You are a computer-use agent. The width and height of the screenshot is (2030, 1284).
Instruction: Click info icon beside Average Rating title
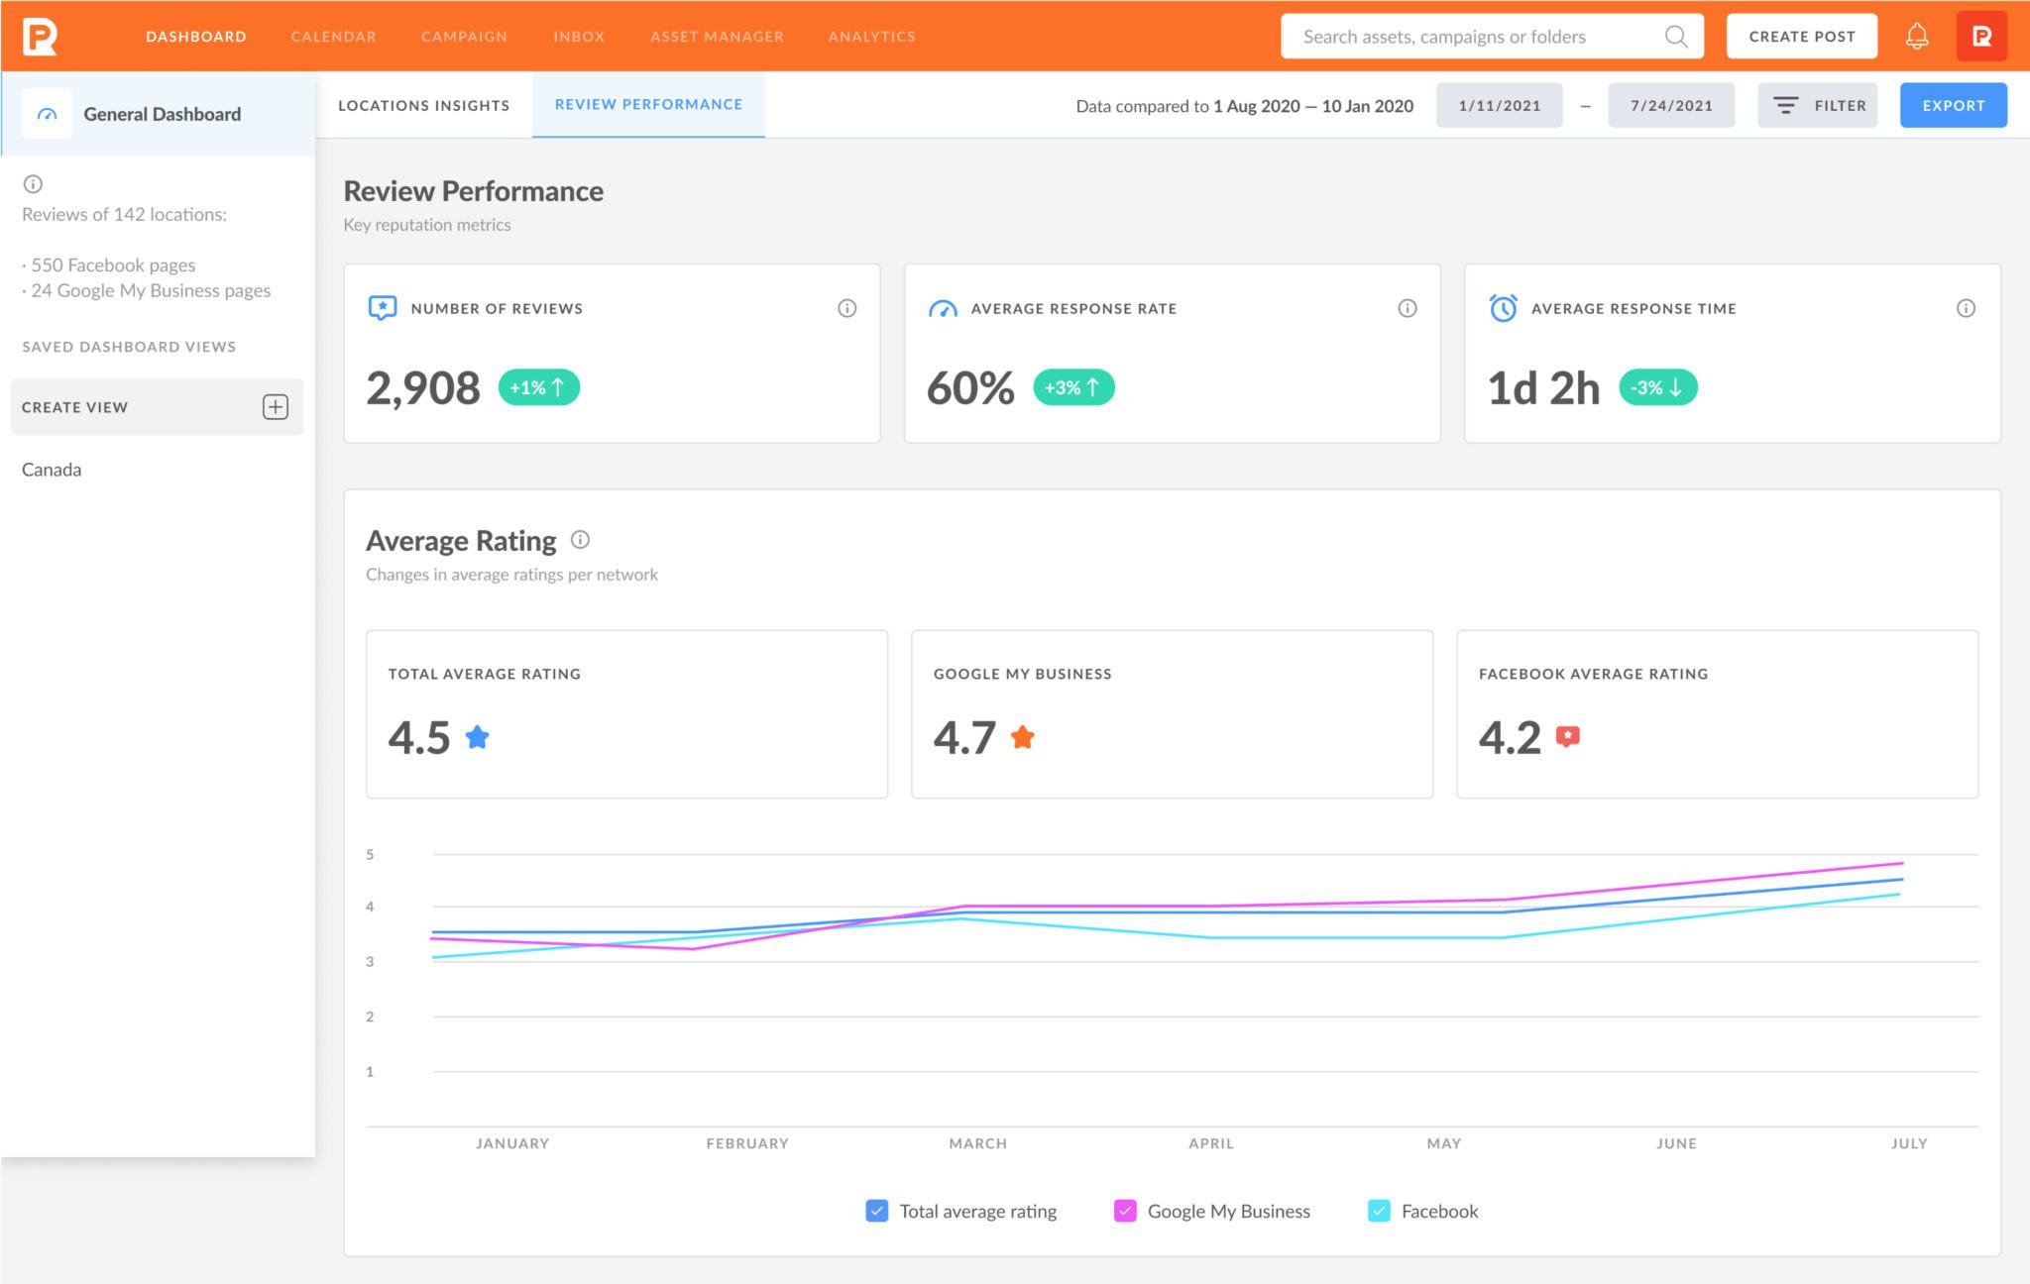pyautogui.click(x=581, y=540)
